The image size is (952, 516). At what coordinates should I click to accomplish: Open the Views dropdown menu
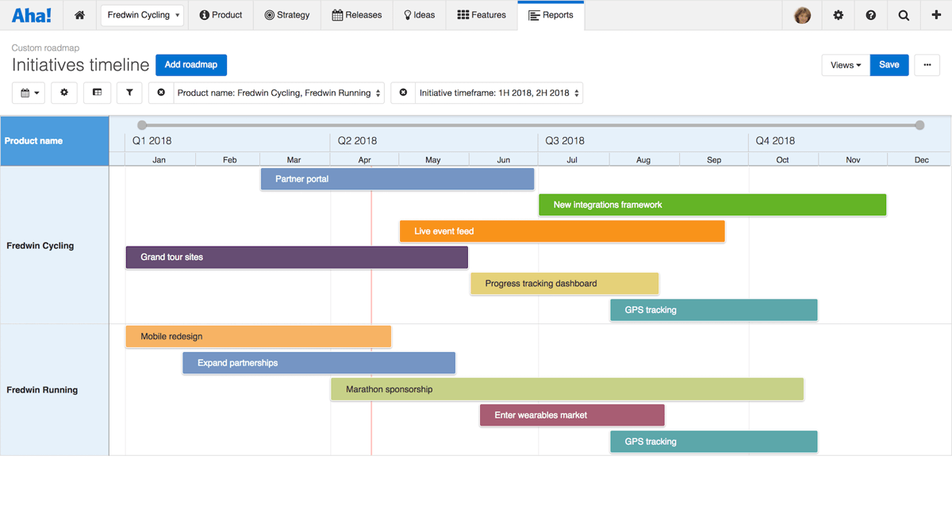[845, 65]
